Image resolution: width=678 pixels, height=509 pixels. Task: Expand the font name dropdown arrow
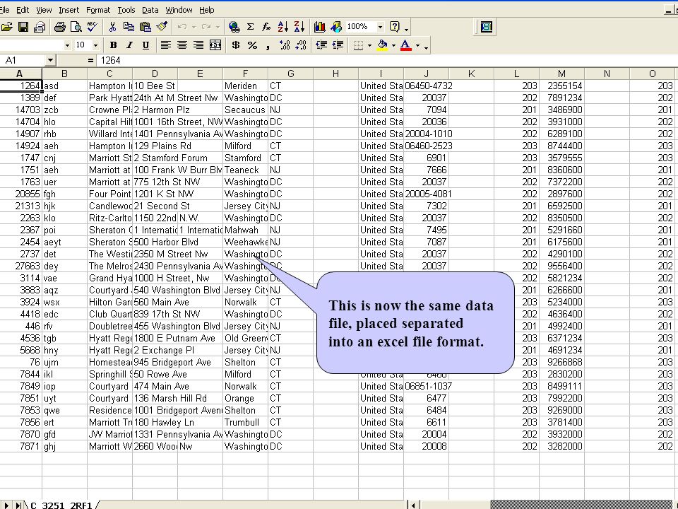[x=67, y=45]
